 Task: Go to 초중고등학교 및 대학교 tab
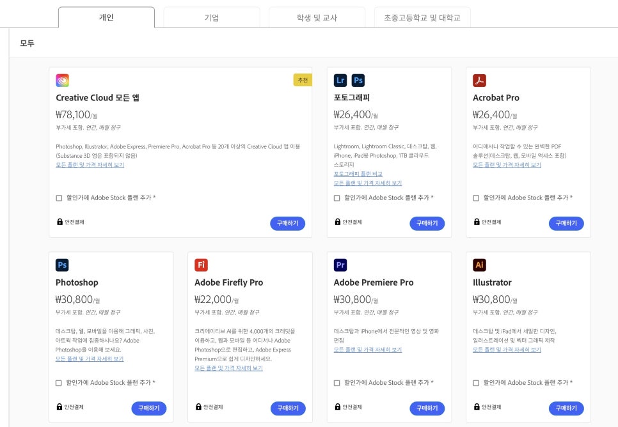(x=422, y=17)
